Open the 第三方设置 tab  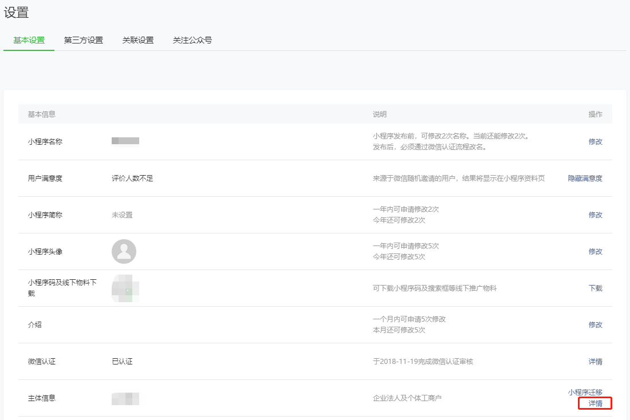pos(84,40)
